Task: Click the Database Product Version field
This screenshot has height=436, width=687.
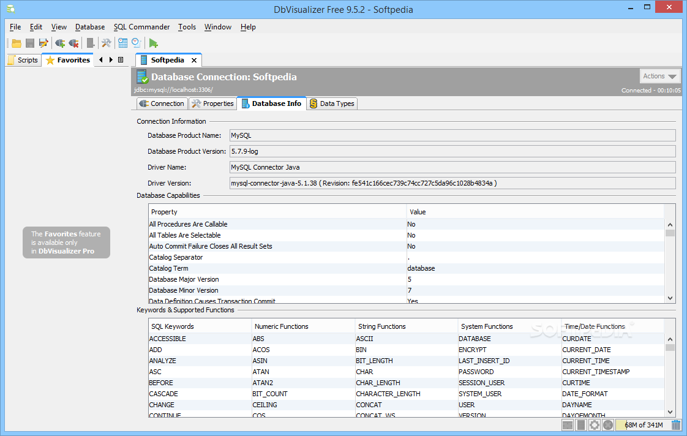Action: click(452, 151)
